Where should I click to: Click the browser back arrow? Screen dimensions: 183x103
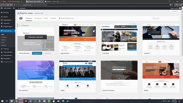tap(2, 5)
